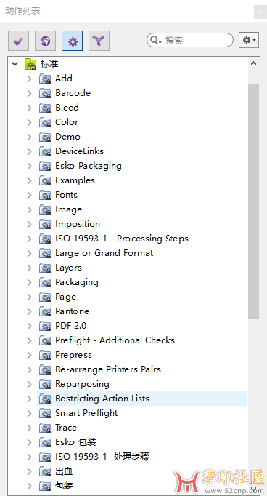Click the magnifier icon in search box
This screenshot has width=267, height=496.
[155, 40]
